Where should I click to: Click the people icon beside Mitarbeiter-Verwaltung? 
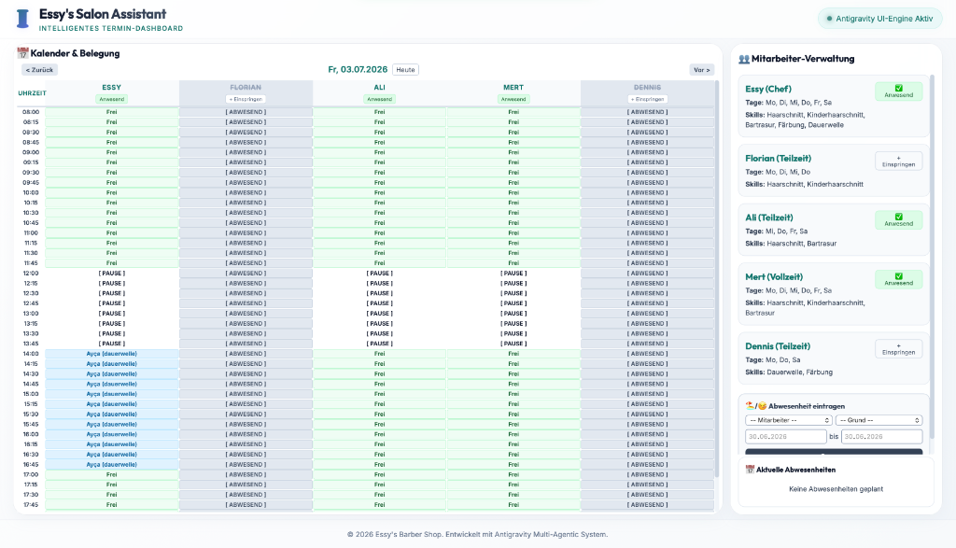(x=744, y=59)
